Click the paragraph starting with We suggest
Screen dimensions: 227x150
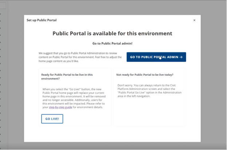[x=80, y=57]
